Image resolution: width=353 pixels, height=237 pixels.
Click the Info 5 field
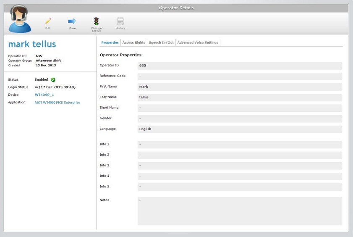coord(240,187)
